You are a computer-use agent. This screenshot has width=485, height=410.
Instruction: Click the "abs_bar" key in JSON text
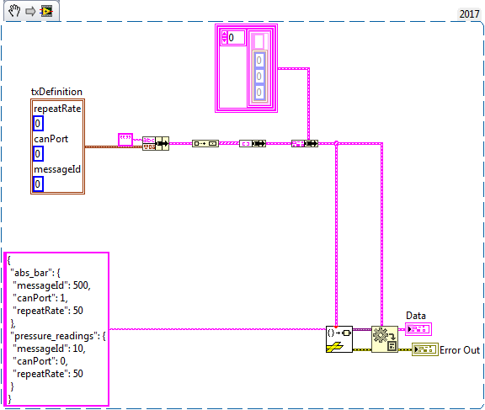coord(31,273)
